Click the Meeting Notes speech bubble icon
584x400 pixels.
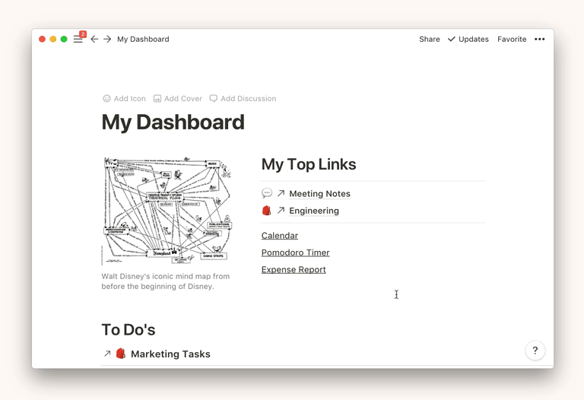[267, 194]
